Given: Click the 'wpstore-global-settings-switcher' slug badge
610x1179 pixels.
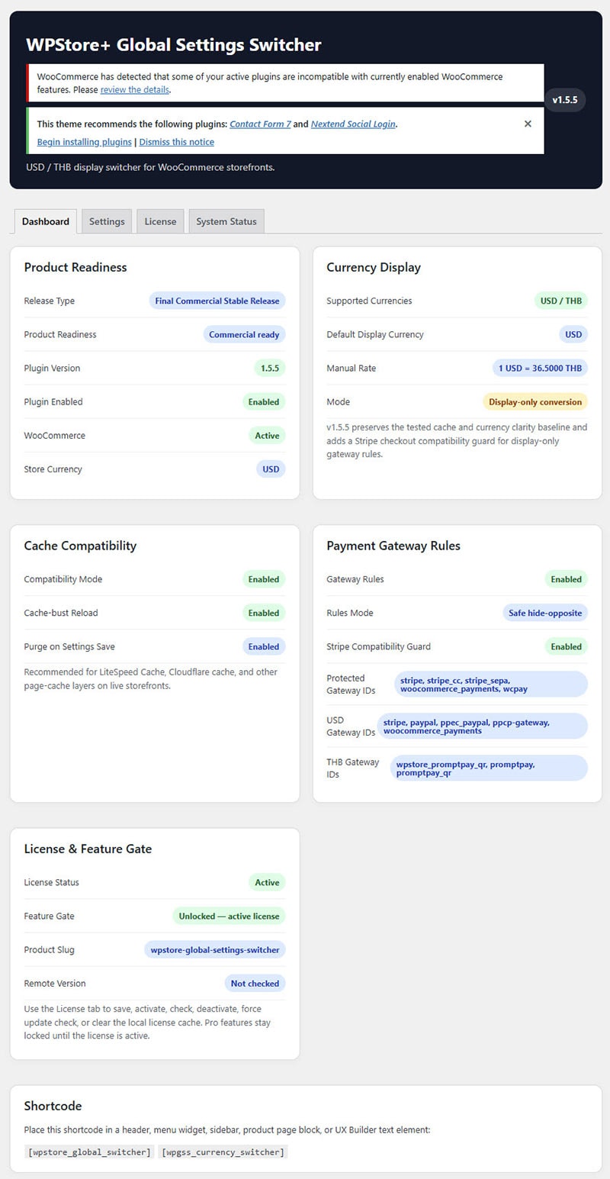Looking at the screenshot, I should tap(215, 949).
